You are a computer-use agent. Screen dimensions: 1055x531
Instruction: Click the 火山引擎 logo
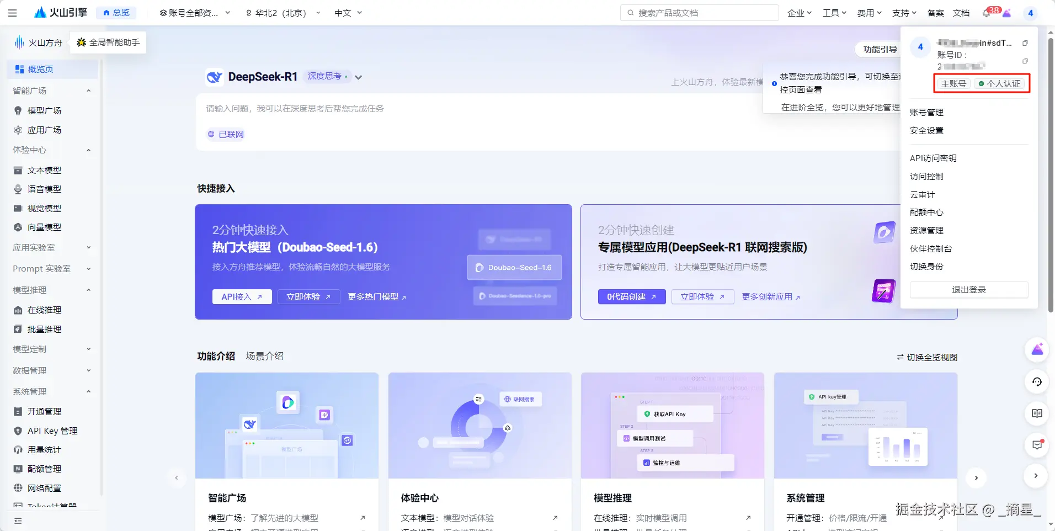click(61, 12)
